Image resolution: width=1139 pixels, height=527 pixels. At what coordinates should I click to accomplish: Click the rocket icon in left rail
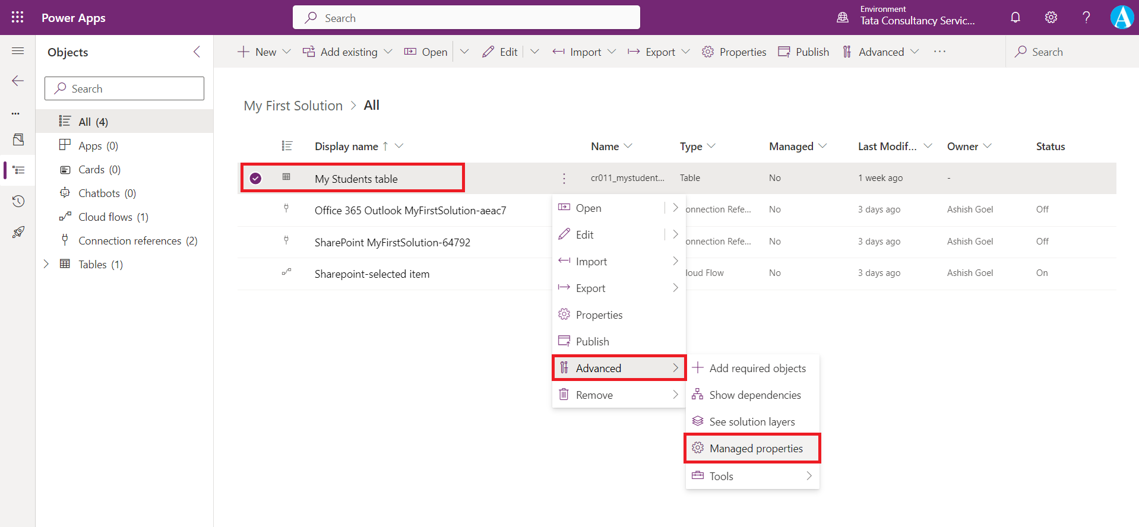click(18, 232)
